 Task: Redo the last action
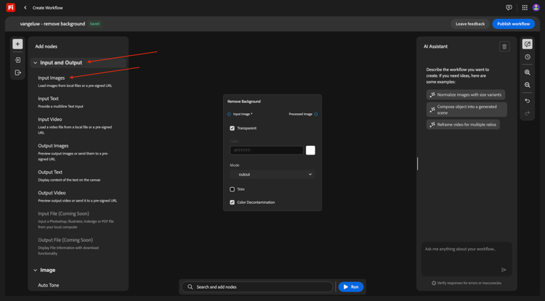(528, 113)
